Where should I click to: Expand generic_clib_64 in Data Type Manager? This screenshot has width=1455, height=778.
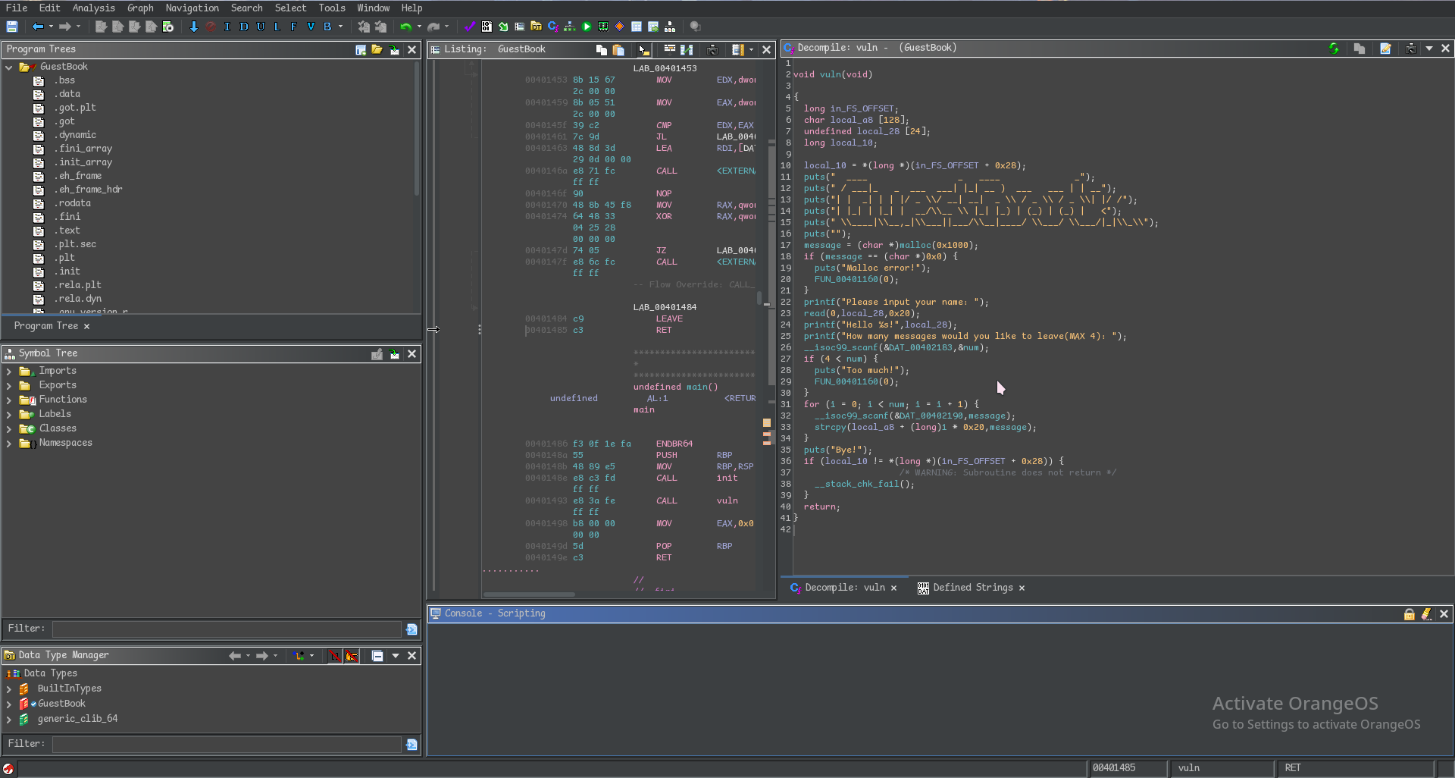point(9,720)
